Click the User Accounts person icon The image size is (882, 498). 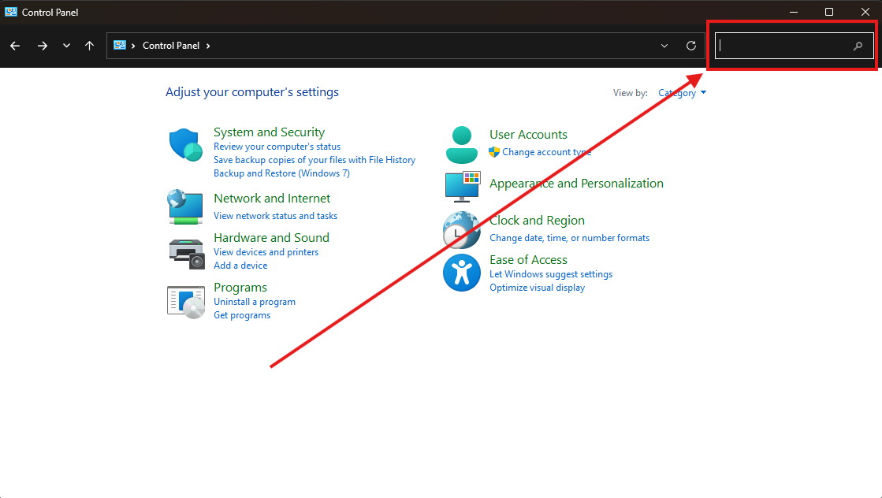462,145
